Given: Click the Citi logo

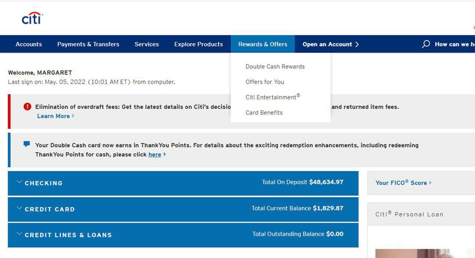Looking at the screenshot, I should [32, 18].
